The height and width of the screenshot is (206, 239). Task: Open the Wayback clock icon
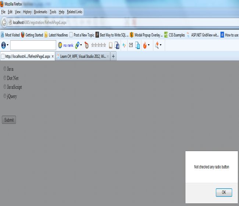[x=86, y=45]
